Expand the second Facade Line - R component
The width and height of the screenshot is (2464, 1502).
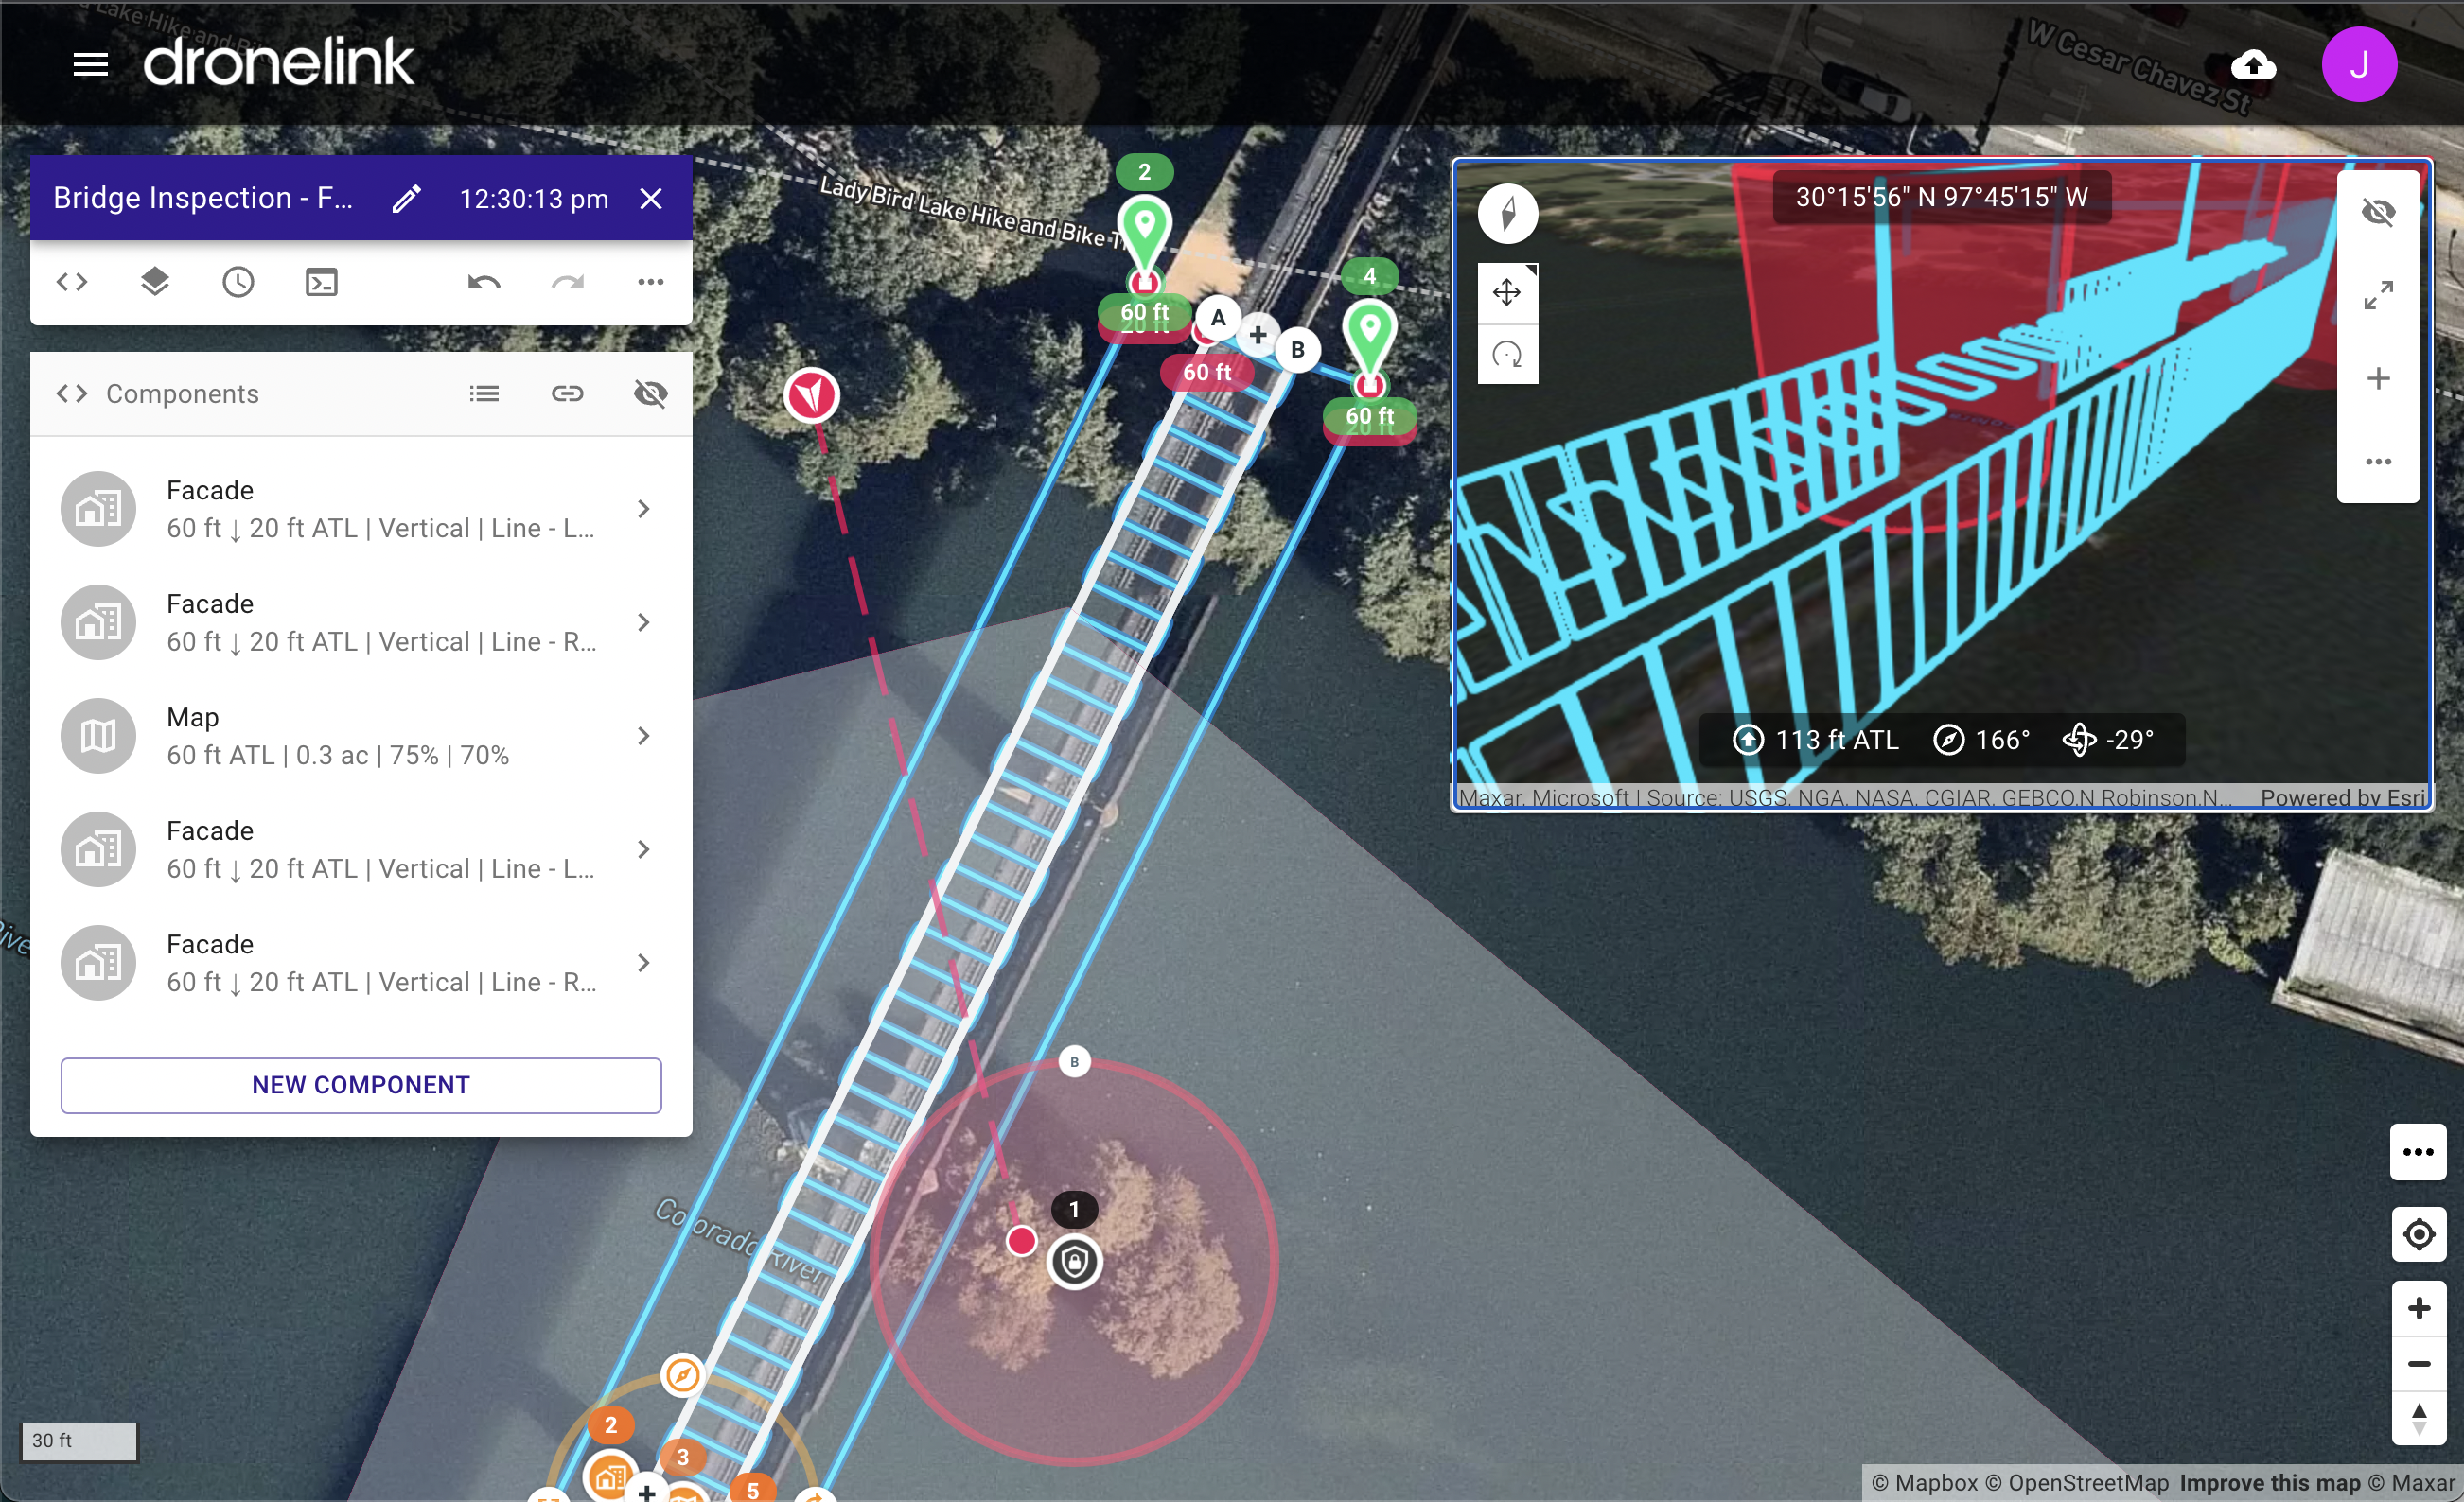[x=644, y=622]
